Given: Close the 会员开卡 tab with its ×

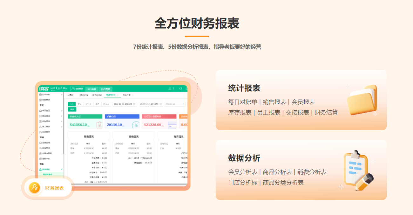Looking at the screenshot, I should (x=132, y=95).
